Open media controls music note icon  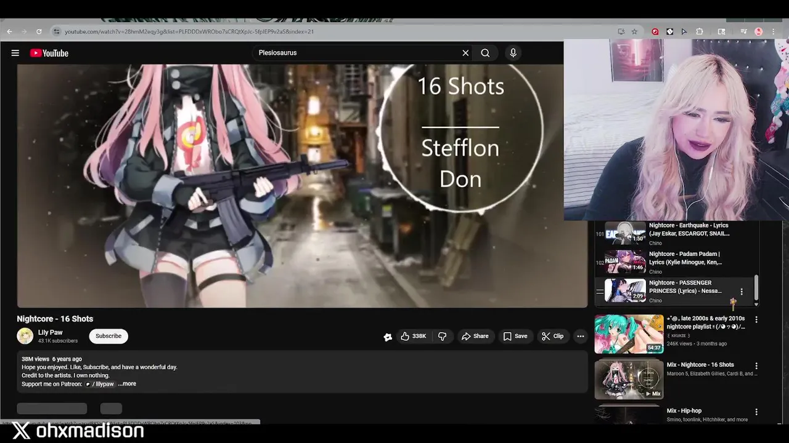coord(744,31)
